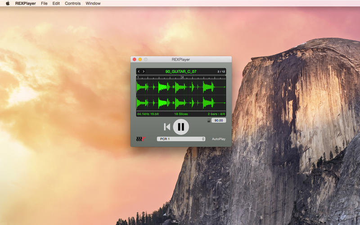
Task: Go to the previous file arrow
Action: (x=139, y=72)
